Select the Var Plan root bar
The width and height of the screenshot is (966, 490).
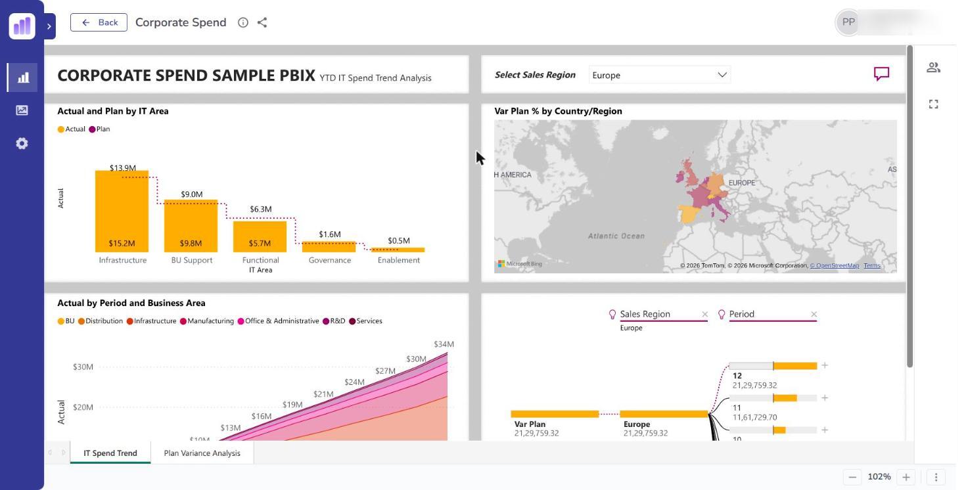coord(555,414)
